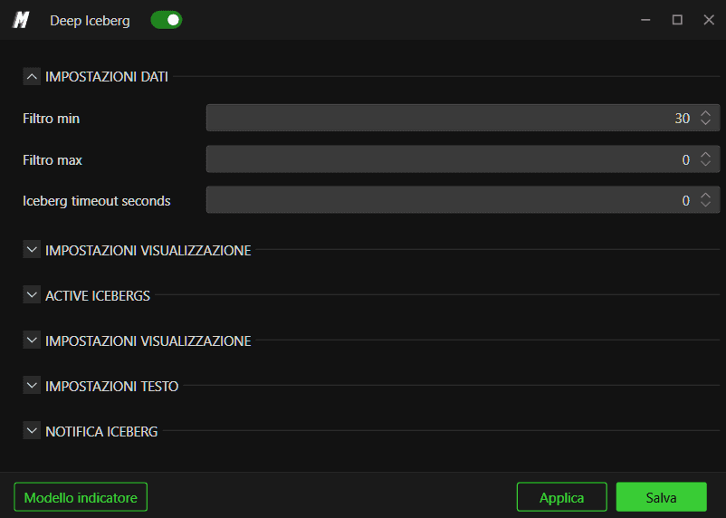726x518 pixels.
Task: Click the Iceberg timeout seconds label
Action: tap(96, 201)
